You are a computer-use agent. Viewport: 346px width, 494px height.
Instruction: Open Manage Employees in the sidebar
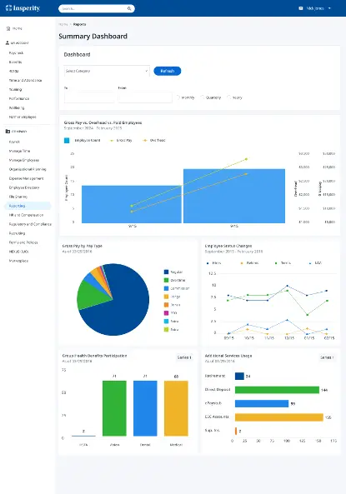(24, 160)
